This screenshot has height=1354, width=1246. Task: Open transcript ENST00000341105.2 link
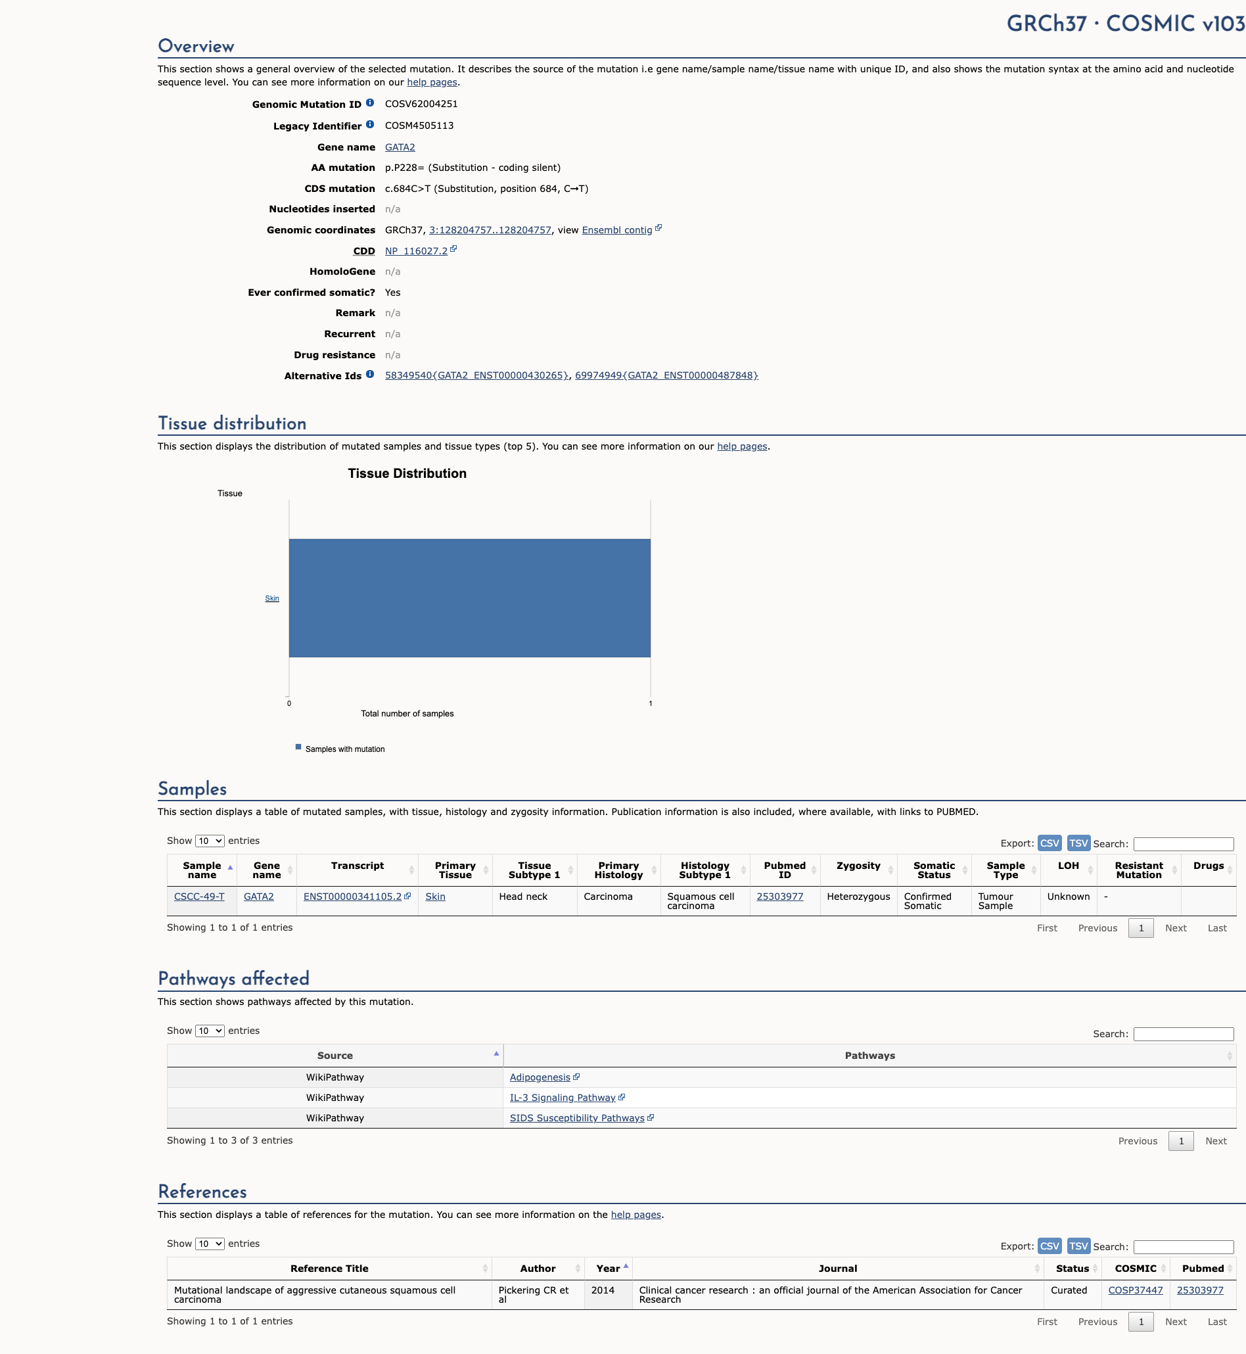[353, 897]
